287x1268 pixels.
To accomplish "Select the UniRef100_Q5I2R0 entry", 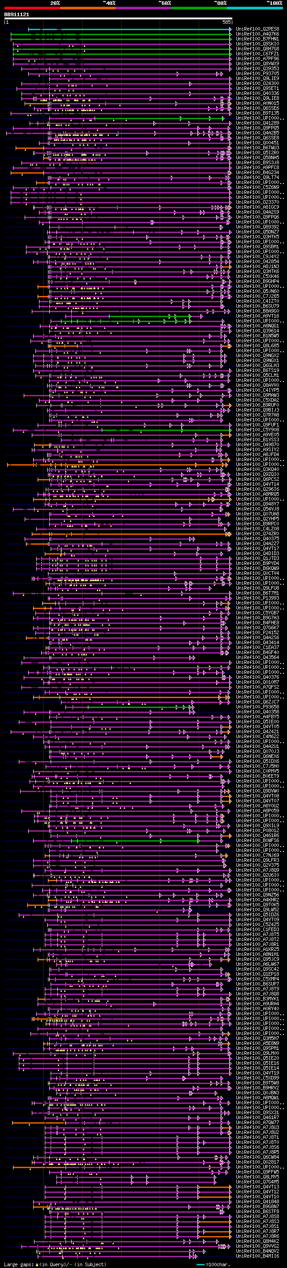I will click(x=257, y=152).
